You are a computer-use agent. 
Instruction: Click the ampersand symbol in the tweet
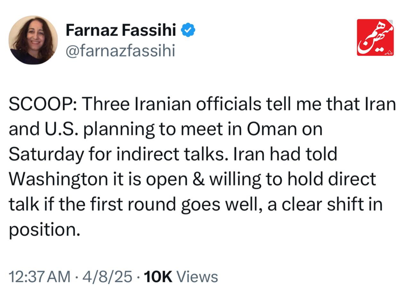[199, 179]
